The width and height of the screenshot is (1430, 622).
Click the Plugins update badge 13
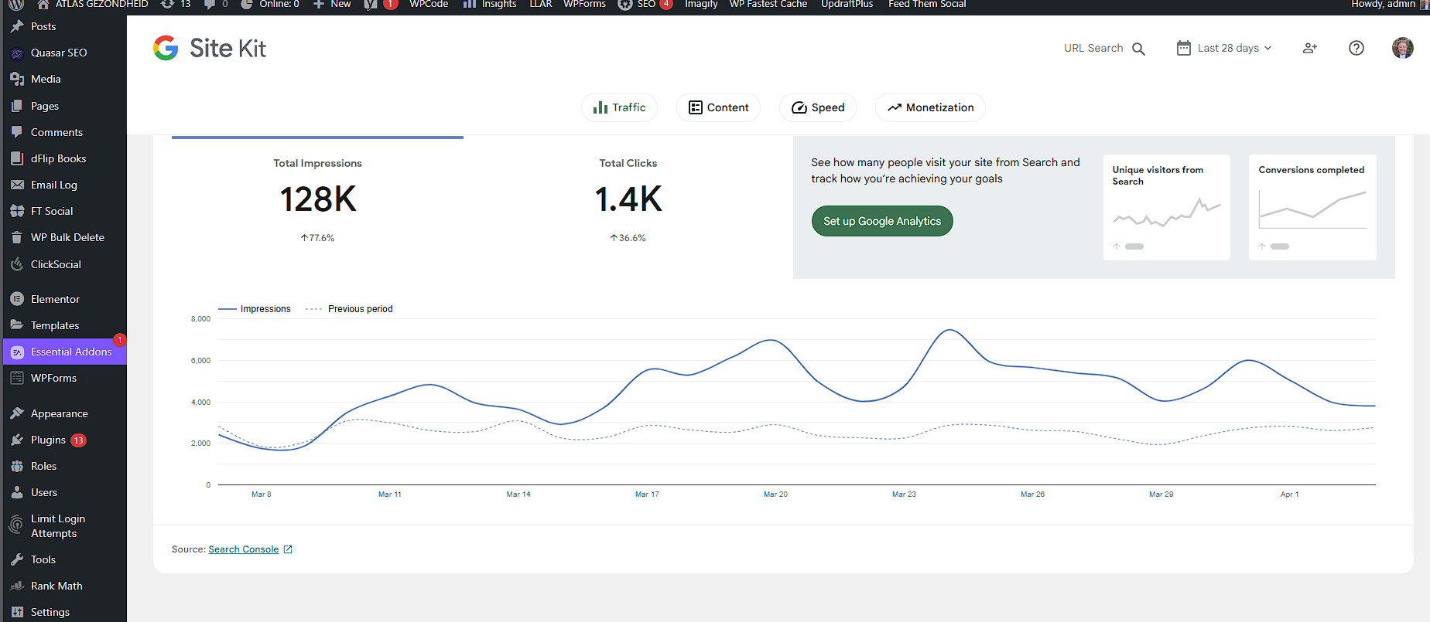click(x=78, y=440)
